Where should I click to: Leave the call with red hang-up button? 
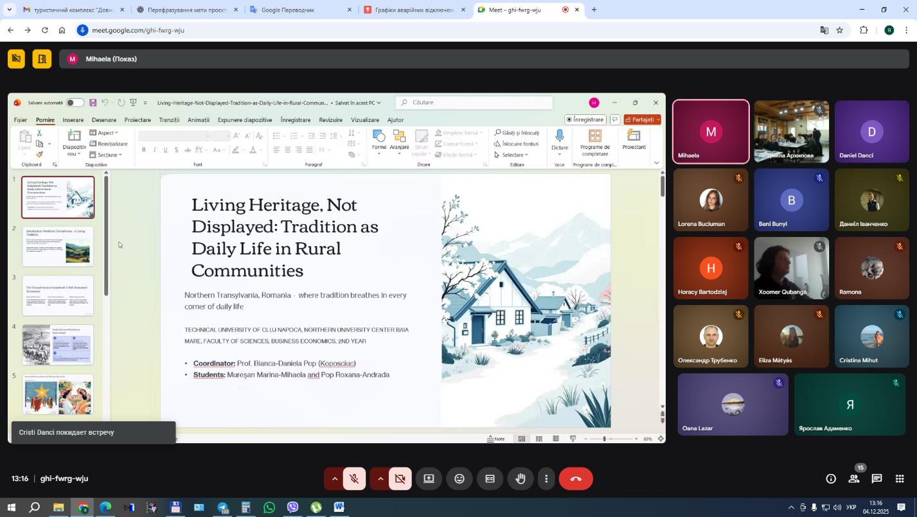coord(576,479)
